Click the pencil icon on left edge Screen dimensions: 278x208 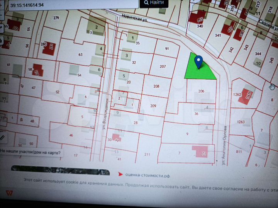2,137
